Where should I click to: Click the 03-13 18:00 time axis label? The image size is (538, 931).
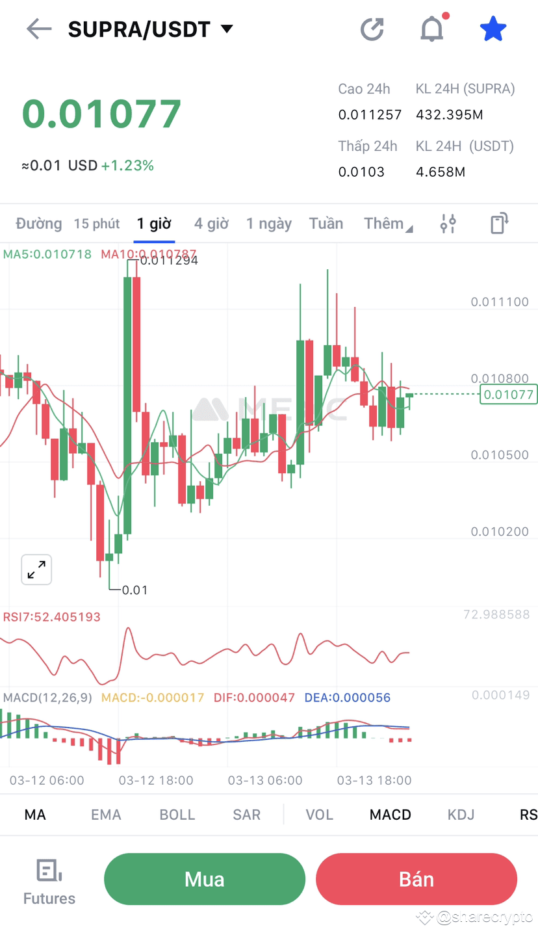374,780
